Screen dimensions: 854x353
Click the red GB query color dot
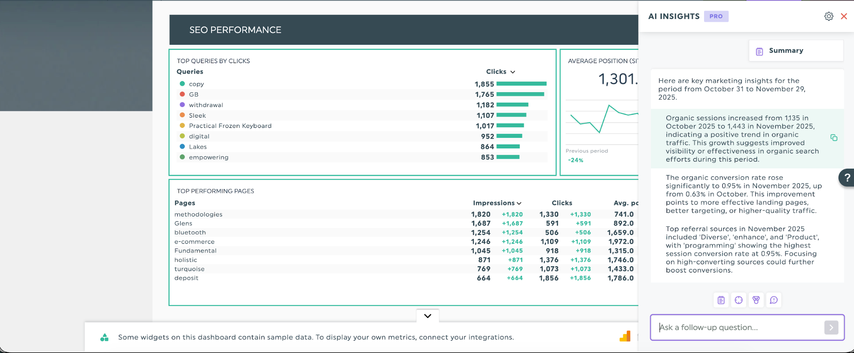point(182,94)
